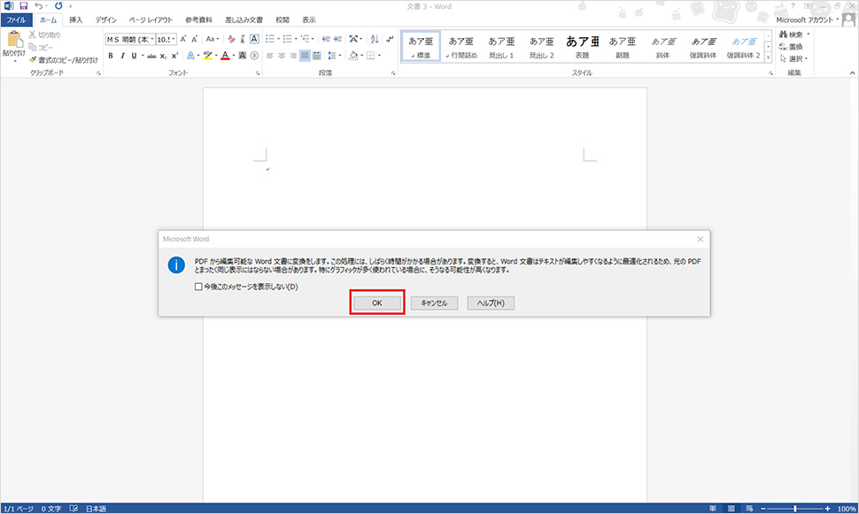
Task: Click the page count (1/1 ページ) indicator
Action: (18, 509)
